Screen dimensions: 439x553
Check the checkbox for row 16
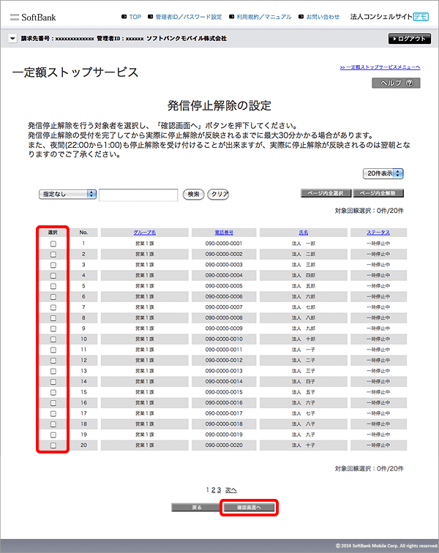pos(53,403)
